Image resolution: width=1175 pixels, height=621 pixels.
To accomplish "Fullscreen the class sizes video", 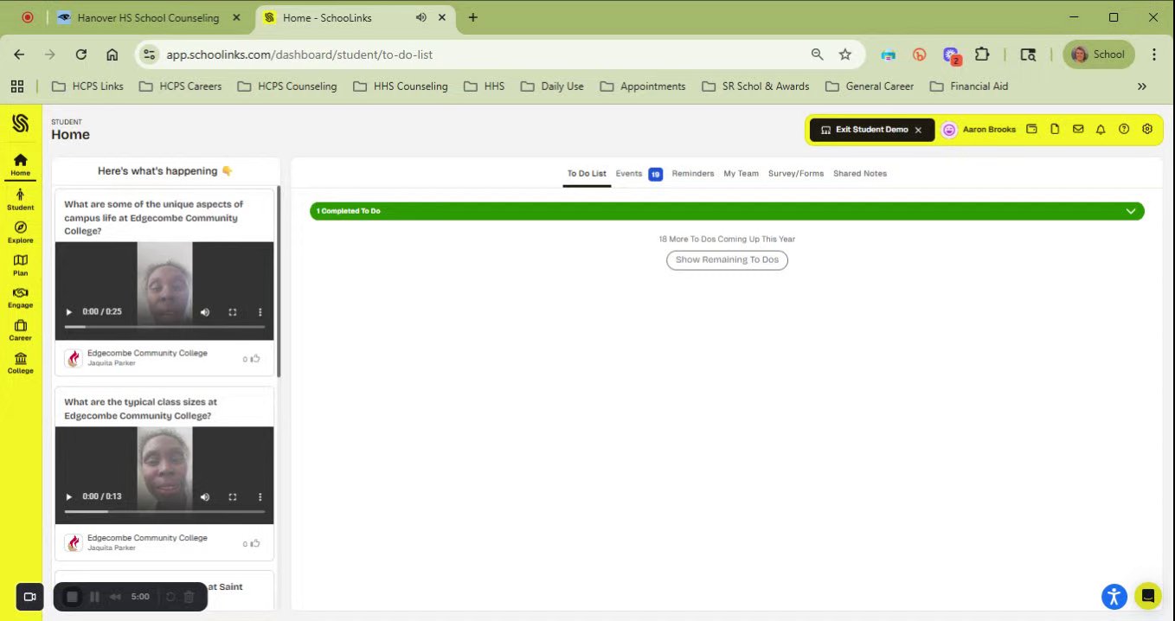I will pos(233,497).
